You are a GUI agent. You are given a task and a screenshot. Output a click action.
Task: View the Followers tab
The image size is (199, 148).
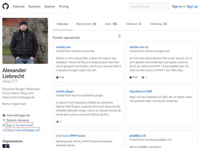point(134,24)
